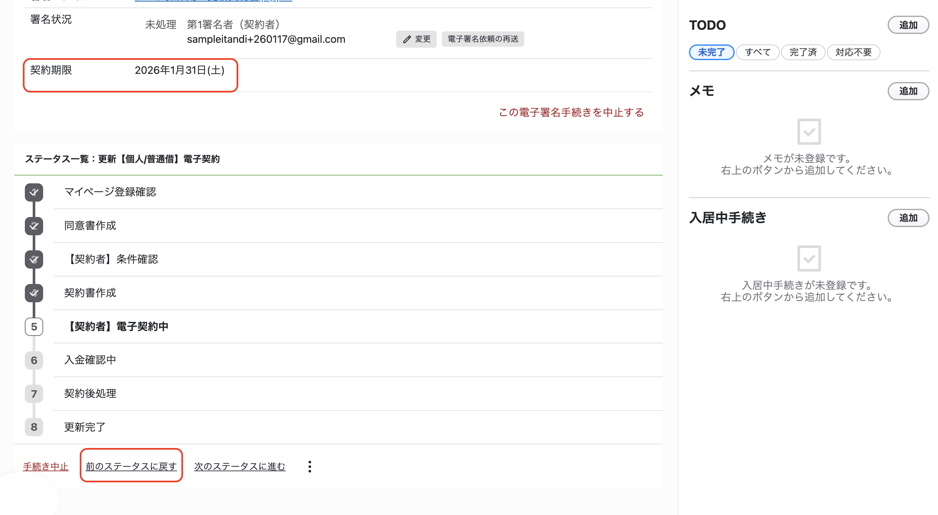Click the signer email sampleitandi+260117@gmail.com
This screenshot has width=938, height=515.
click(266, 39)
